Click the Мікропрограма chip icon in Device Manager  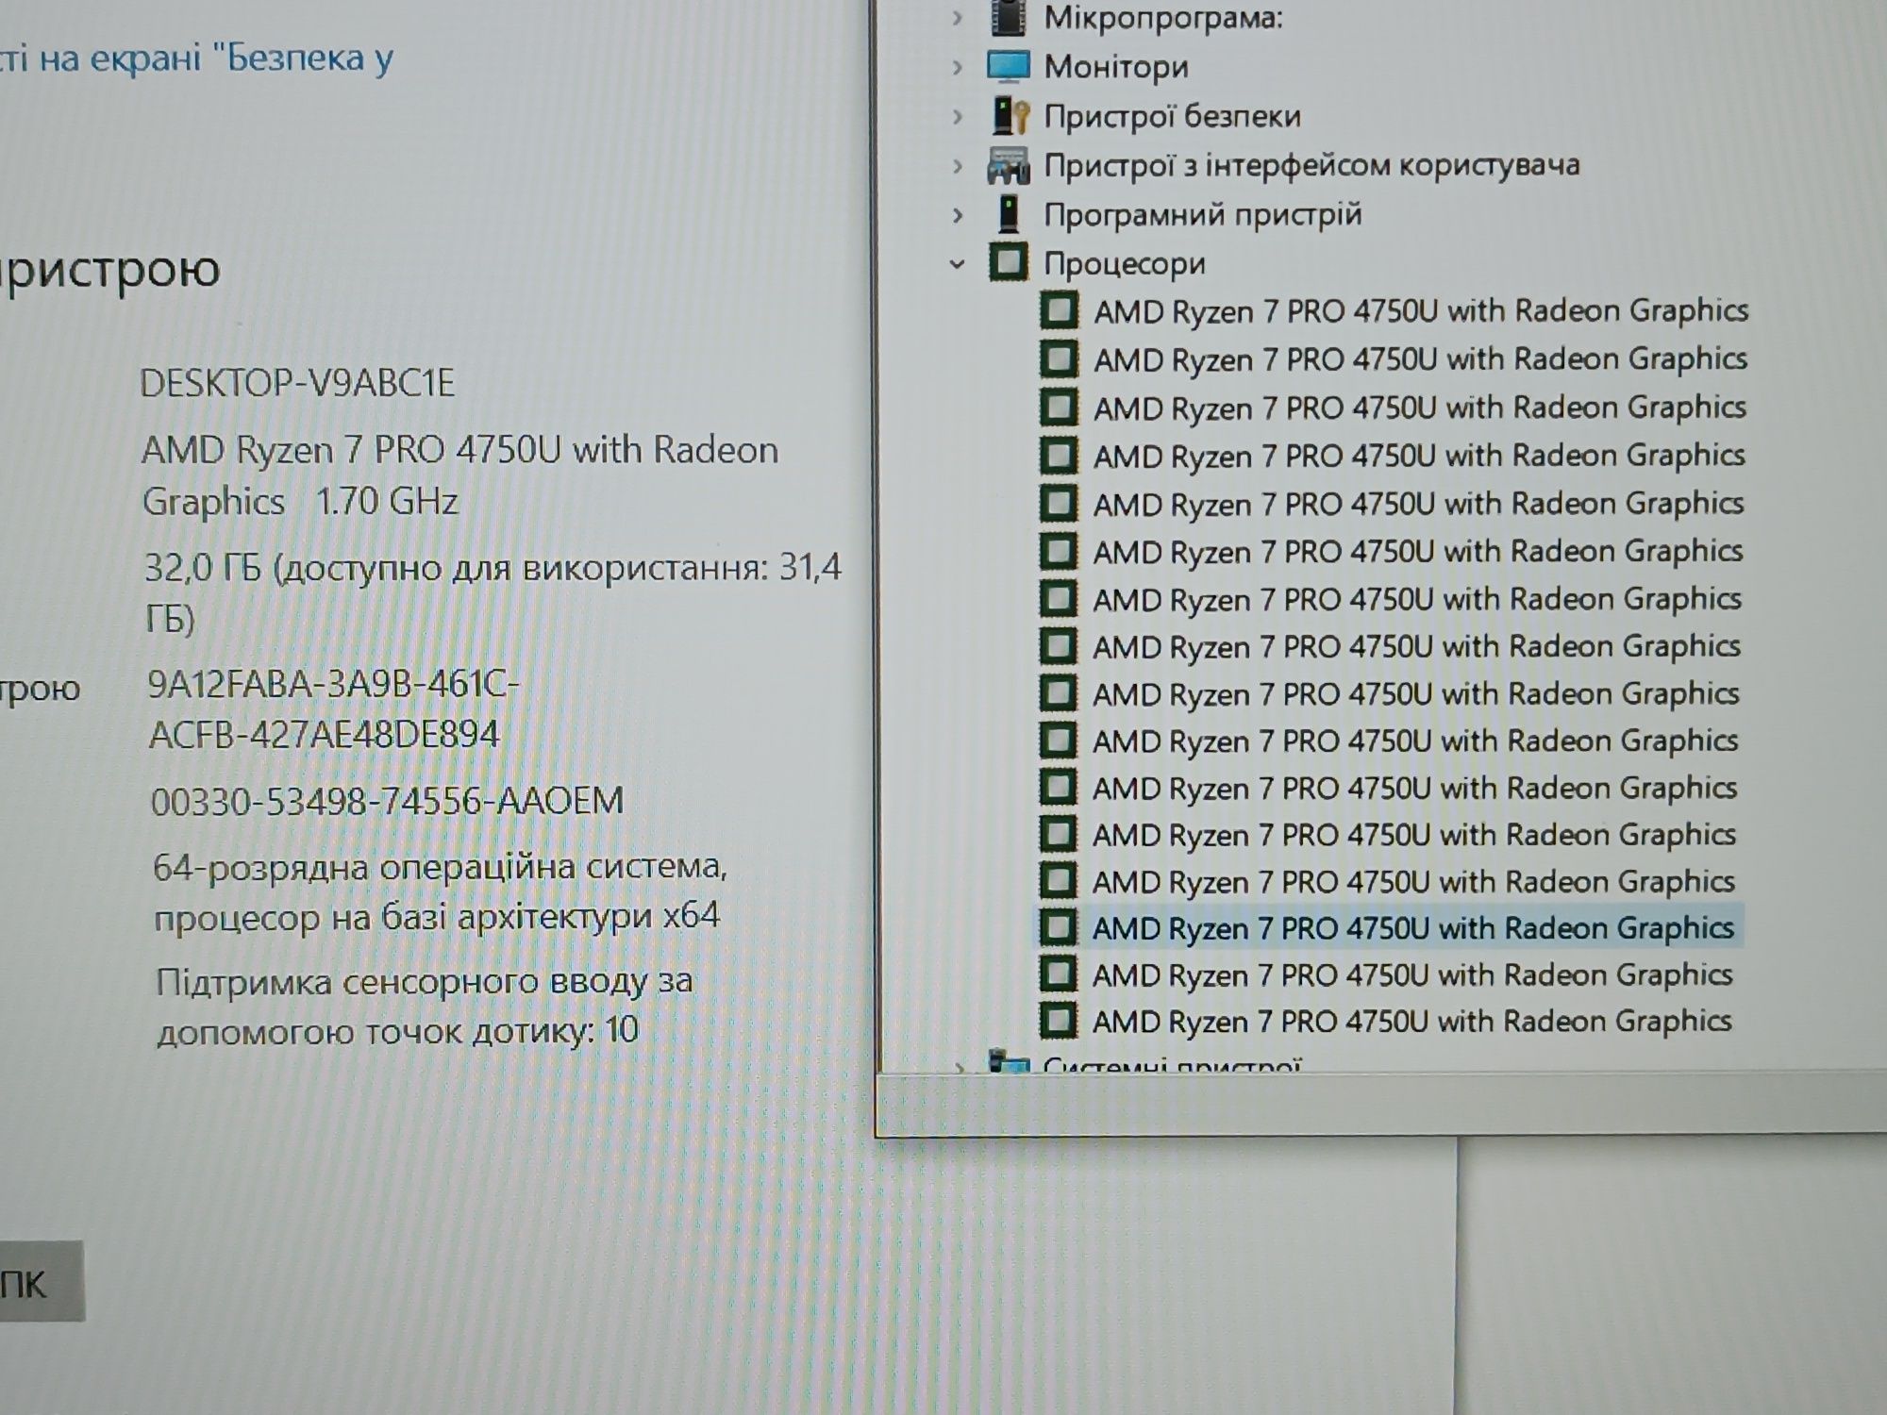point(1009,17)
